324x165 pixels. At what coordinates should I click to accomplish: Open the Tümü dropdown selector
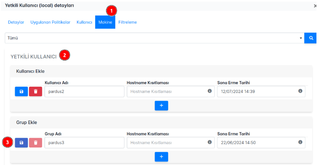155,38
